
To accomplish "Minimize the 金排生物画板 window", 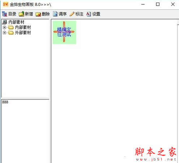I will click(143, 4).
